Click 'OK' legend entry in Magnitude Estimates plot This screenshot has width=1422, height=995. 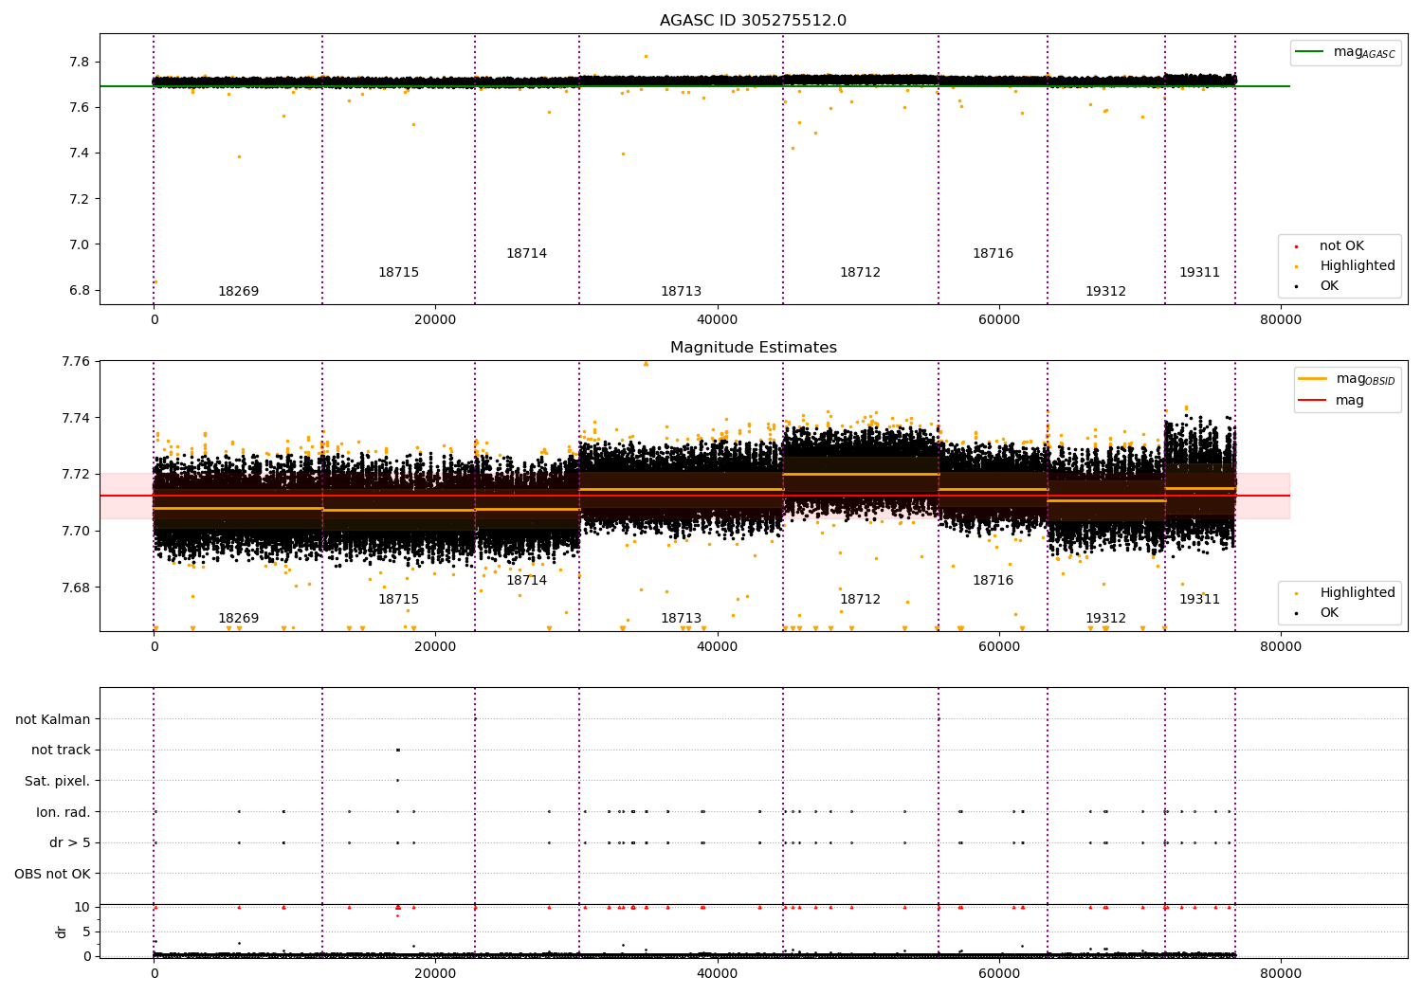[1317, 613]
